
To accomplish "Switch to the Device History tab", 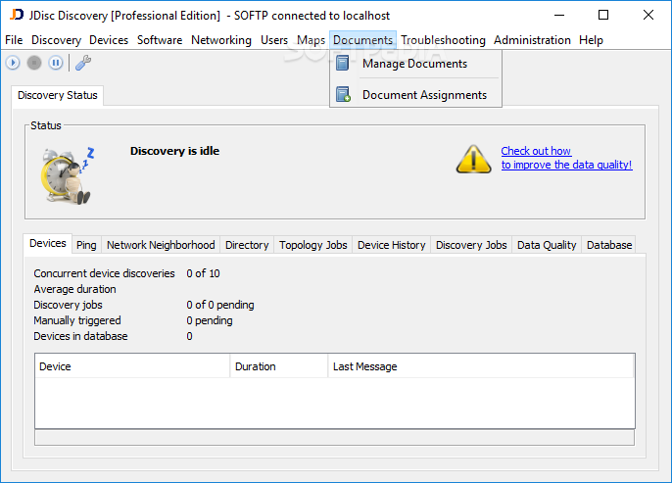I will tap(392, 245).
